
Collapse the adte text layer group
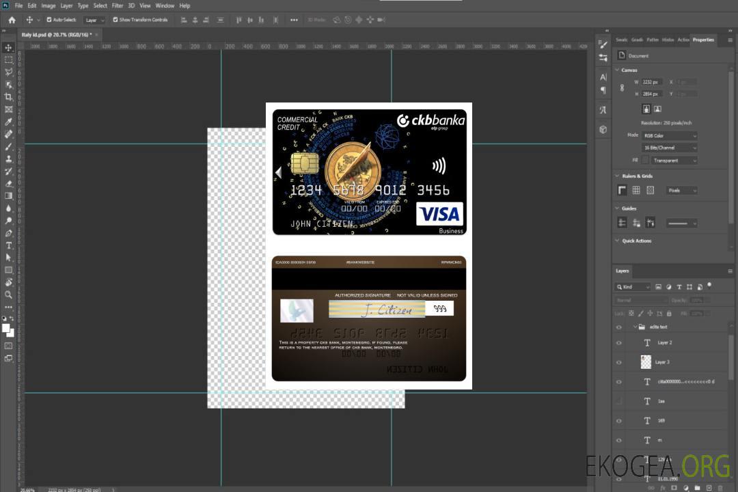635,327
